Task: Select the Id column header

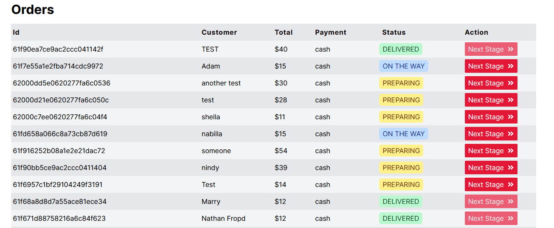Action: point(16,32)
